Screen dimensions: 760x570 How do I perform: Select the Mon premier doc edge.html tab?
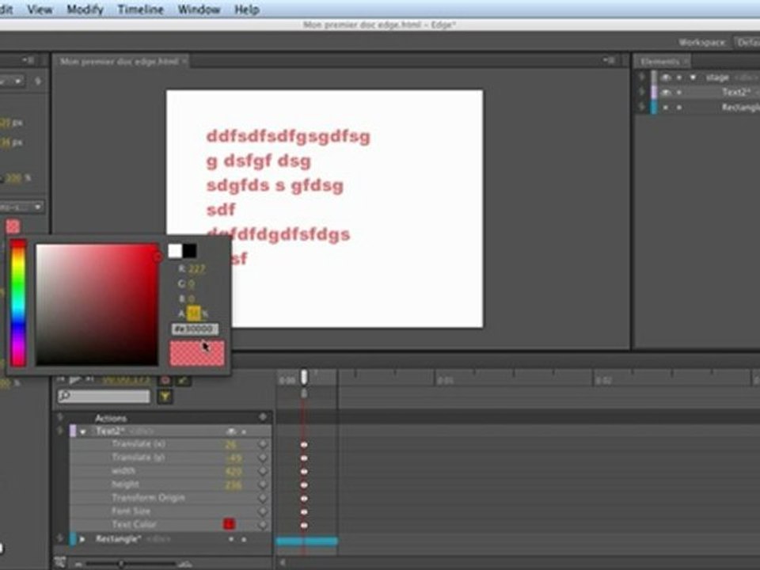point(120,62)
